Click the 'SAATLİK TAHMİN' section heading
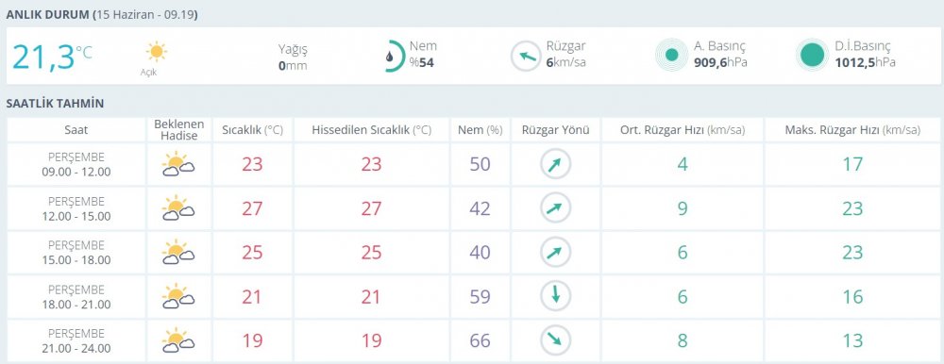 (55, 104)
